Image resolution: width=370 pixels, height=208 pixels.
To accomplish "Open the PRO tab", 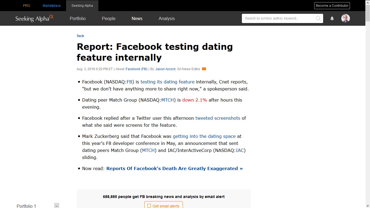I will pyautogui.click(x=27, y=6).
